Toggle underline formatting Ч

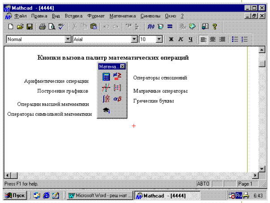pyautogui.click(x=190, y=39)
